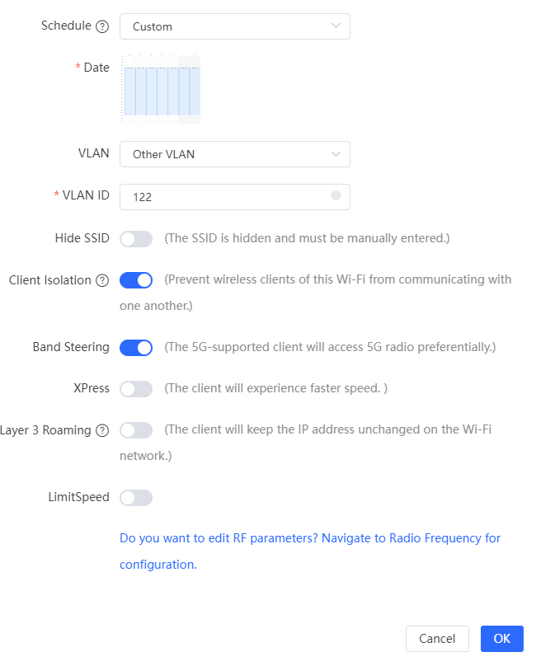Click the VLAN ID input field

pyautogui.click(x=235, y=197)
